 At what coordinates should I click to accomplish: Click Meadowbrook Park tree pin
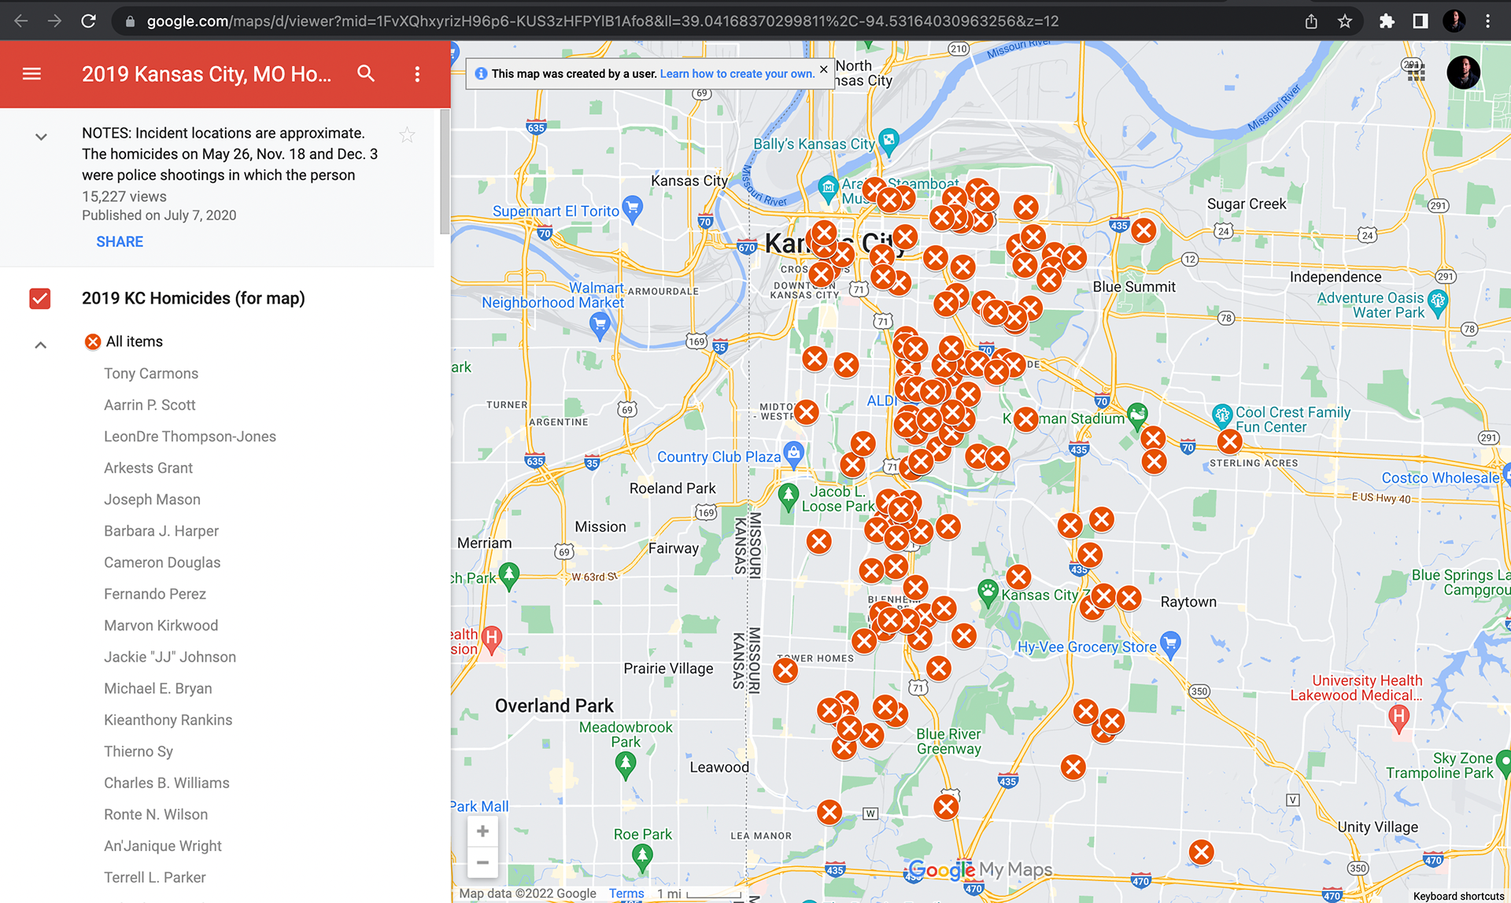coord(626,764)
